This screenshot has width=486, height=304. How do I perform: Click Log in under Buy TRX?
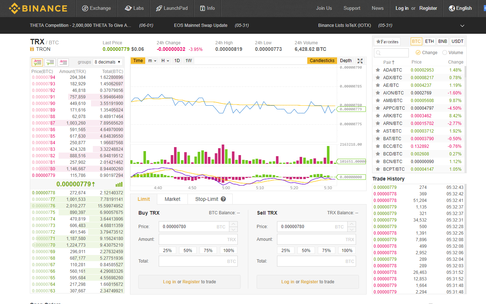[169, 282]
